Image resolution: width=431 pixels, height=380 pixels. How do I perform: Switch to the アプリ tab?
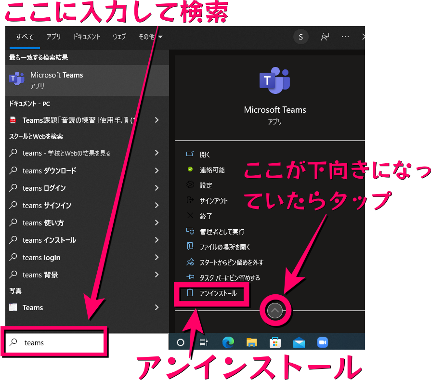(x=53, y=37)
